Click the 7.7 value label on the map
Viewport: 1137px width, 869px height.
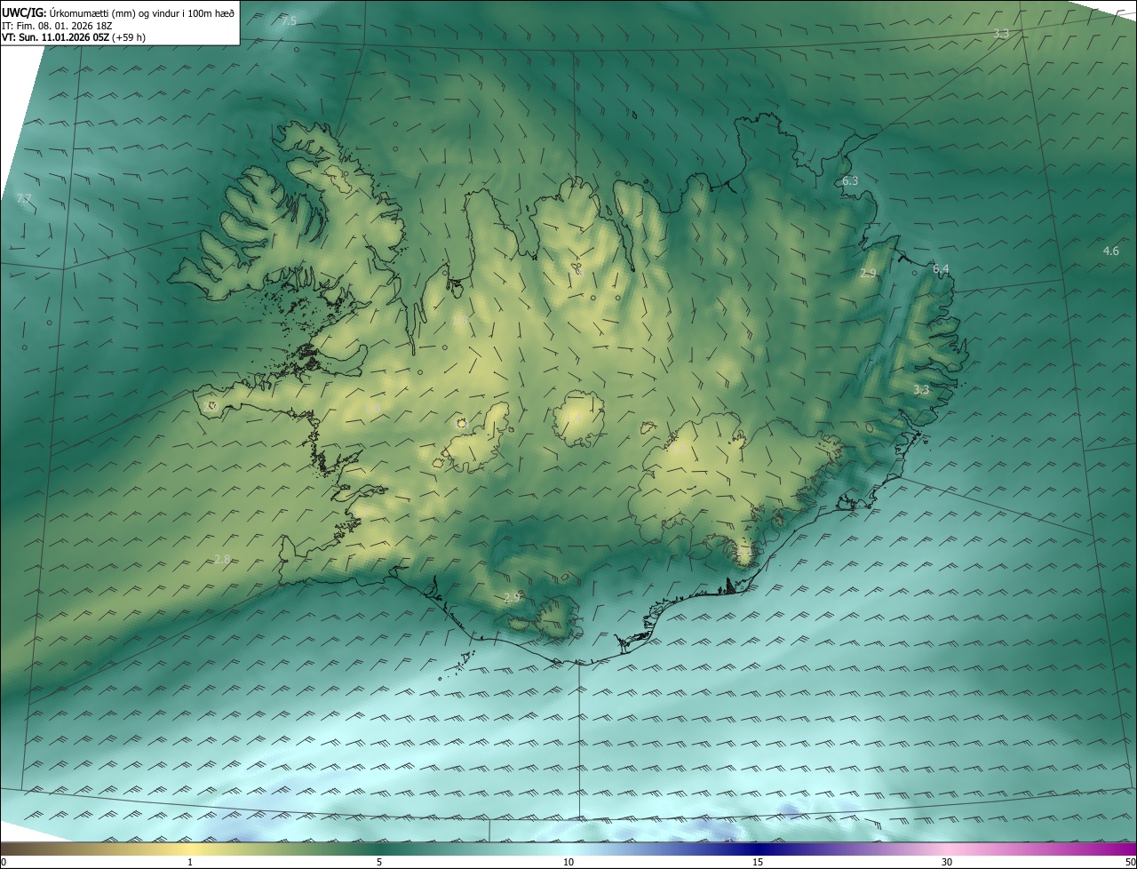24,198
